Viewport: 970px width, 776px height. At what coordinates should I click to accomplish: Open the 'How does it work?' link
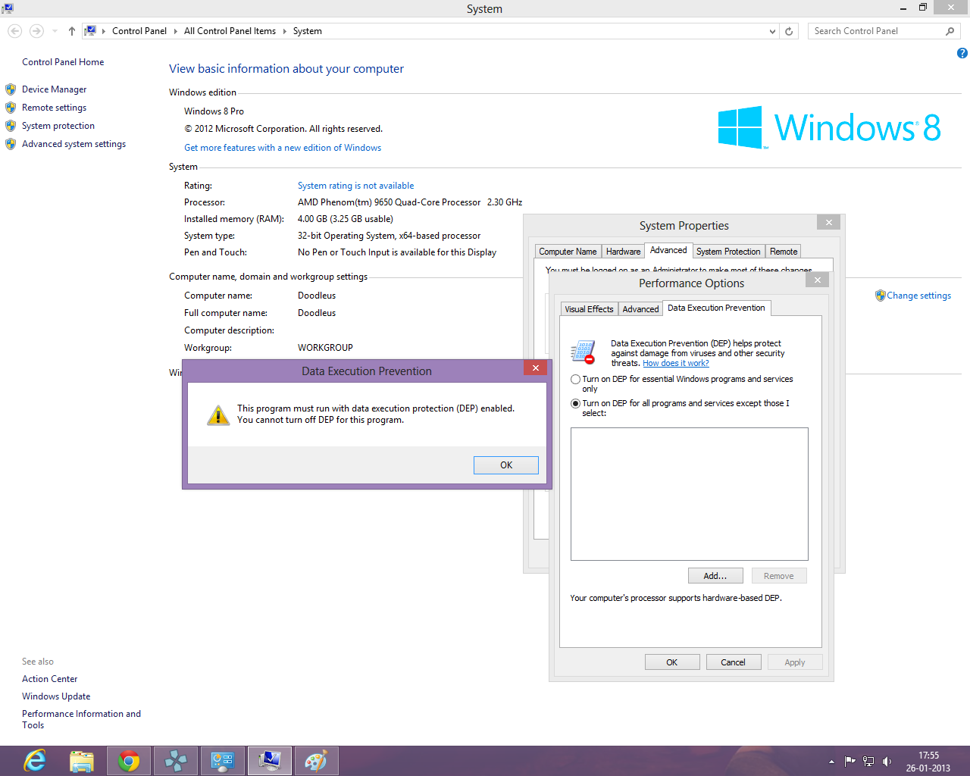pos(676,363)
